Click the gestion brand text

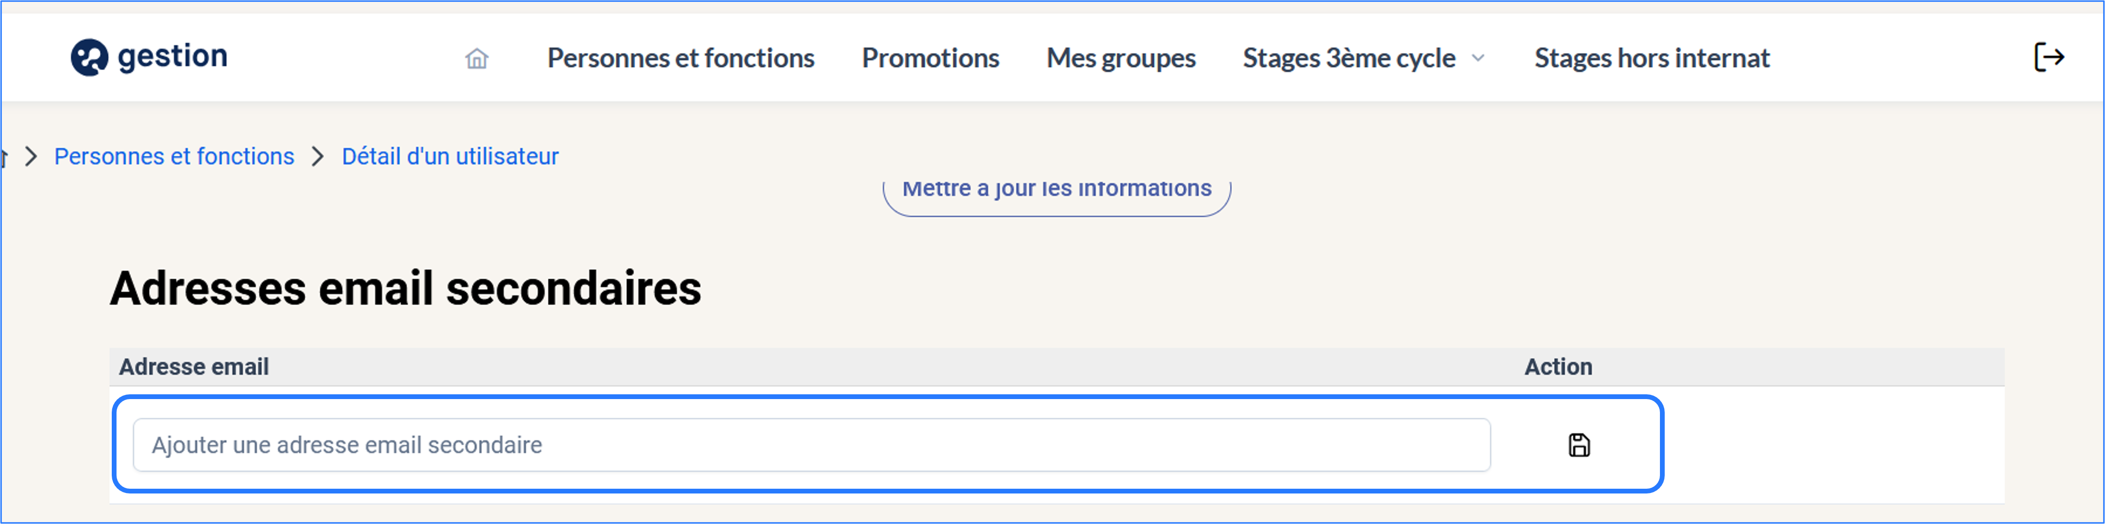[x=172, y=56]
